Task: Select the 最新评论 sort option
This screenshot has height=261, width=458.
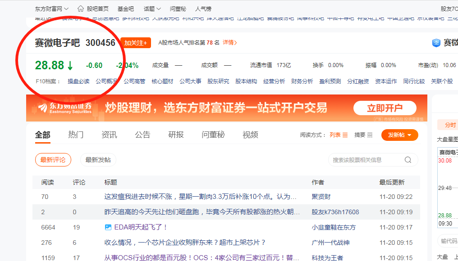Action: [53, 160]
